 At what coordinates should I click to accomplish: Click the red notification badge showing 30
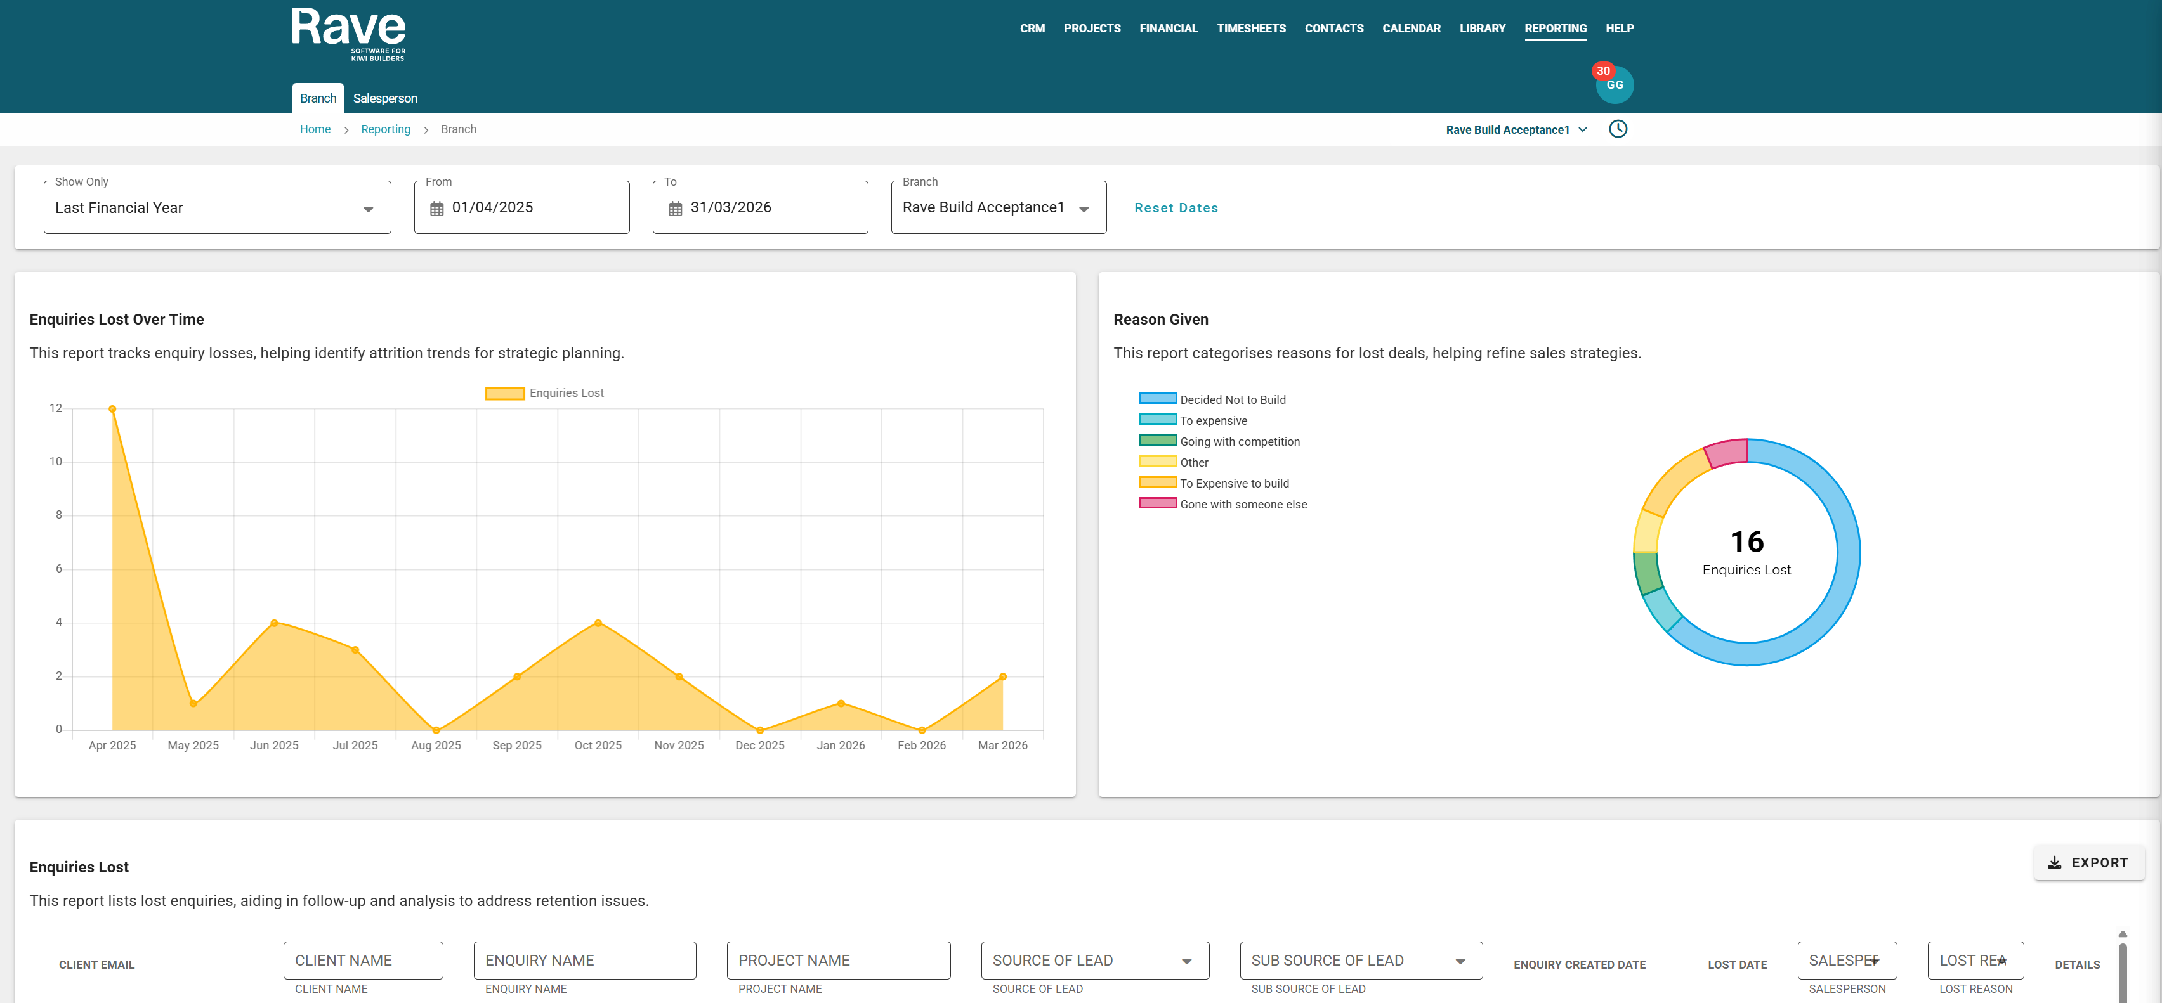(x=1603, y=71)
